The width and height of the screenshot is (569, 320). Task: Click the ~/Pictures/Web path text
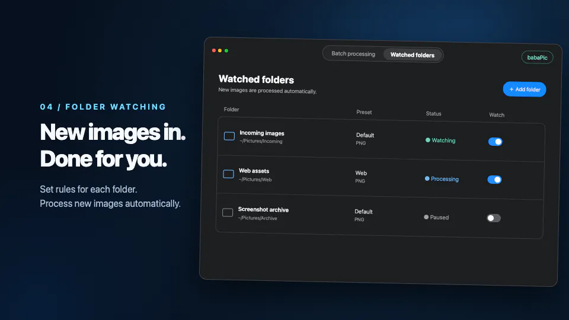pos(255,179)
